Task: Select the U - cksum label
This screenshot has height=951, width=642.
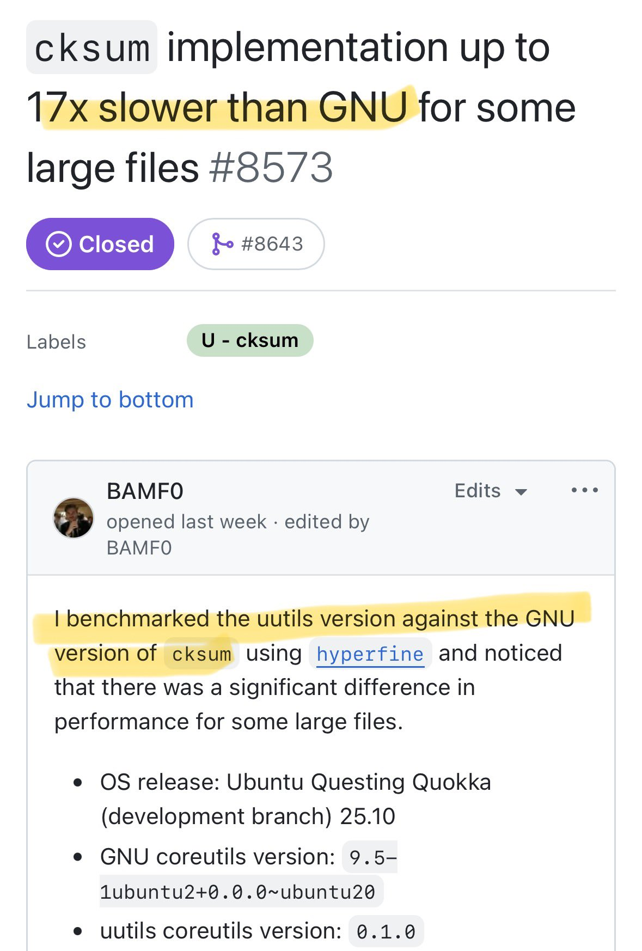Action: point(250,340)
